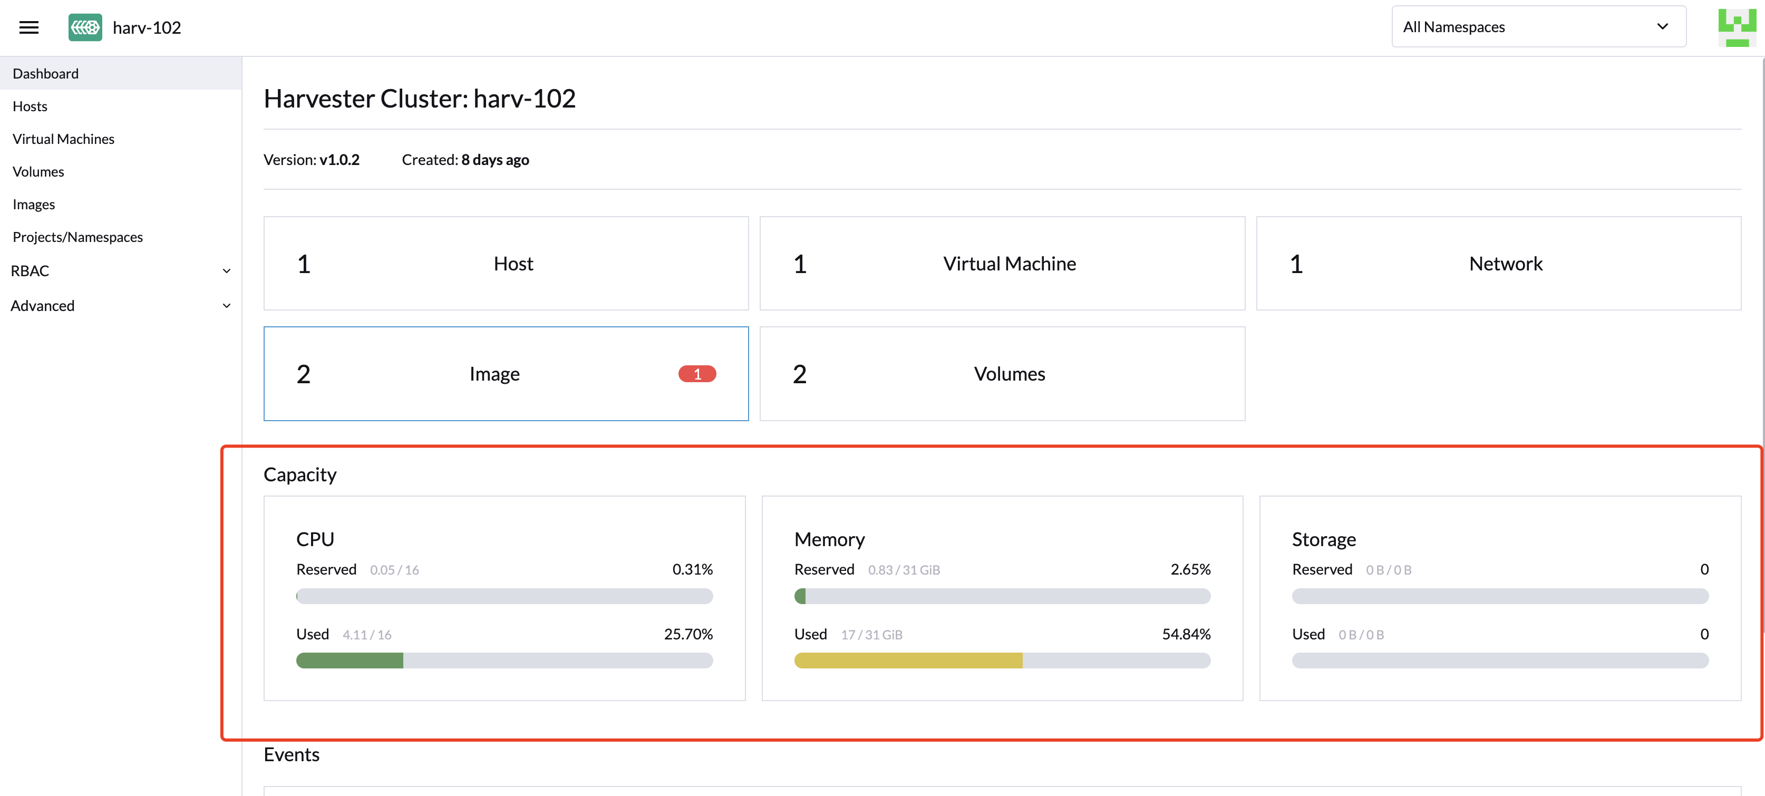
Task: Click the Harvester cluster logo icon
Action: 85,27
